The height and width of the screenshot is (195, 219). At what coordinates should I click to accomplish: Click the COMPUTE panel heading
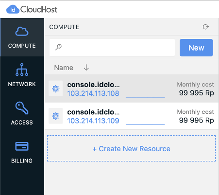tap(64, 27)
